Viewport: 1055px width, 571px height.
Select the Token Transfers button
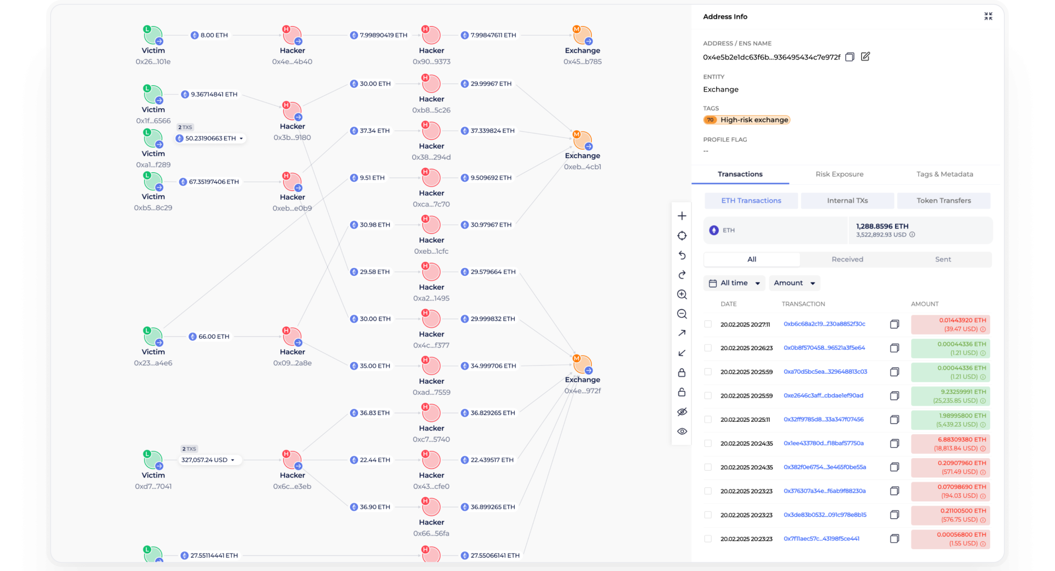point(943,201)
